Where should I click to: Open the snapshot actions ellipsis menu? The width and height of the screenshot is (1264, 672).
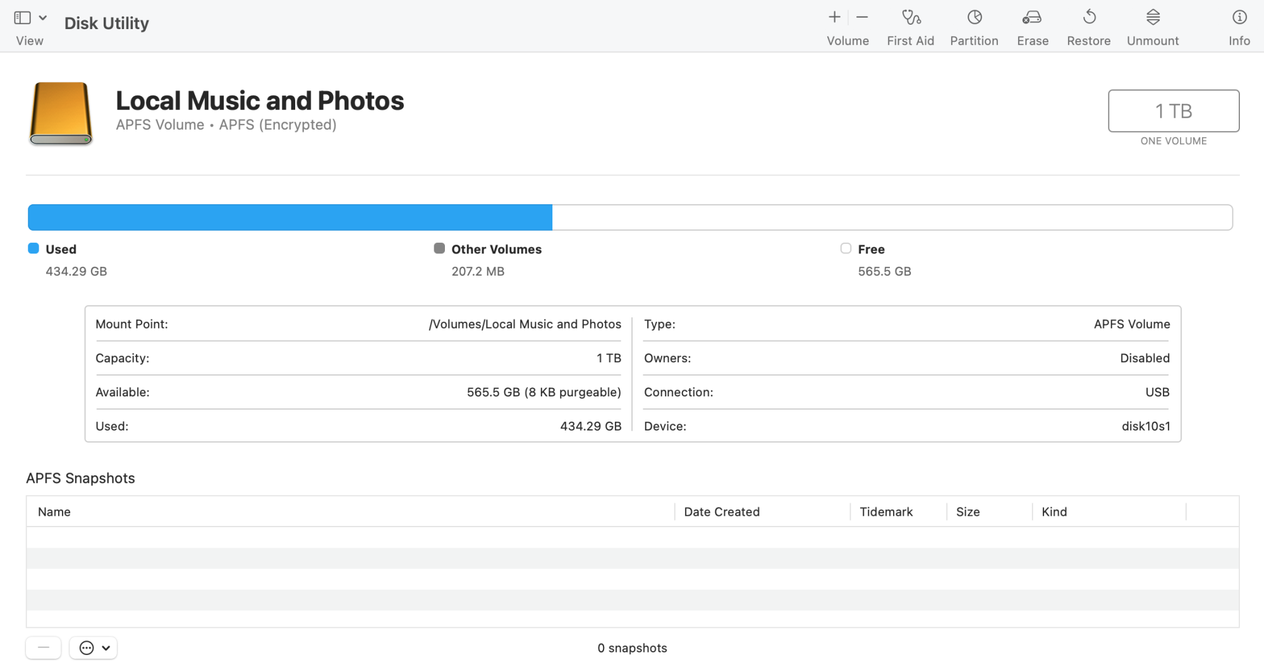pos(94,647)
